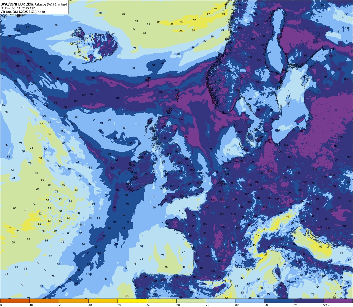Click the "Rakastig (%) í 2 m hæð" parameter label
353x307 pixels.
click(50, 4)
